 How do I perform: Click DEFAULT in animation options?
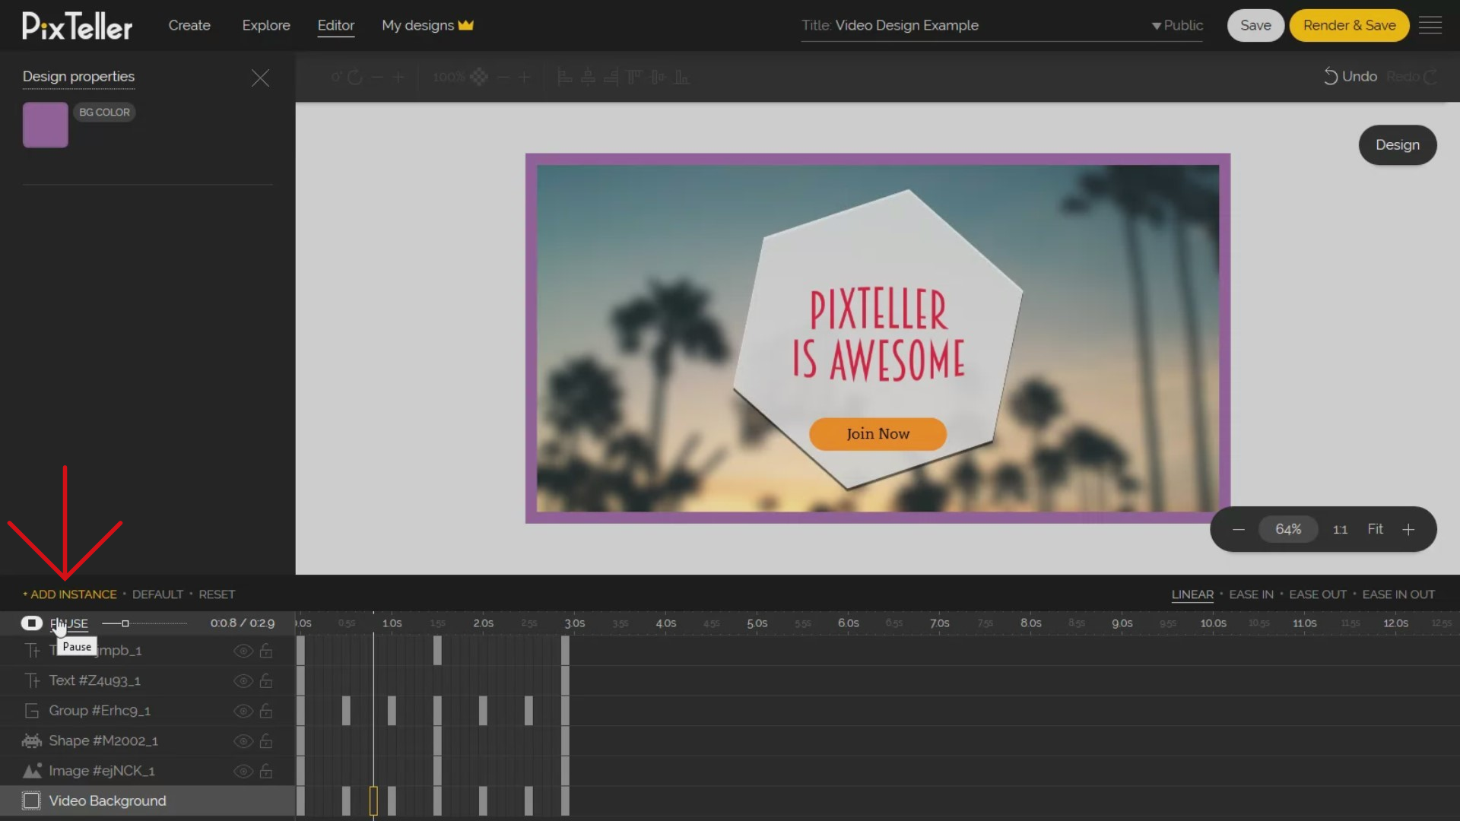[x=157, y=594]
